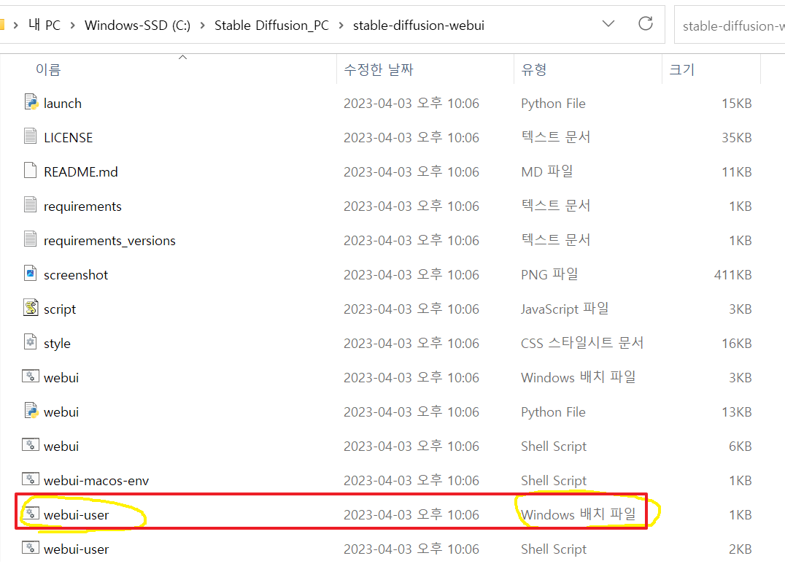Open the address bar history dropdown

tap(608, 23)
